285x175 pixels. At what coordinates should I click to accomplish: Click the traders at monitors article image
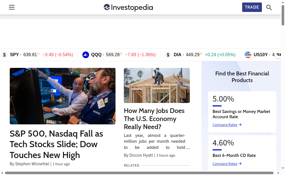(x=63, y=96)
